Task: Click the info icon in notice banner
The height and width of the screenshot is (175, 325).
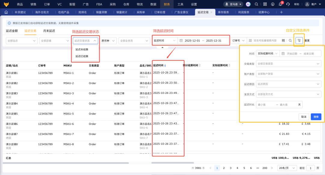Action: (9, 23)
